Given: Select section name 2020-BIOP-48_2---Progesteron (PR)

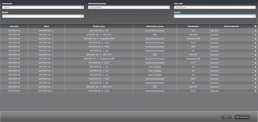Looking at the screenshot, I should click(x=99, y=39).
